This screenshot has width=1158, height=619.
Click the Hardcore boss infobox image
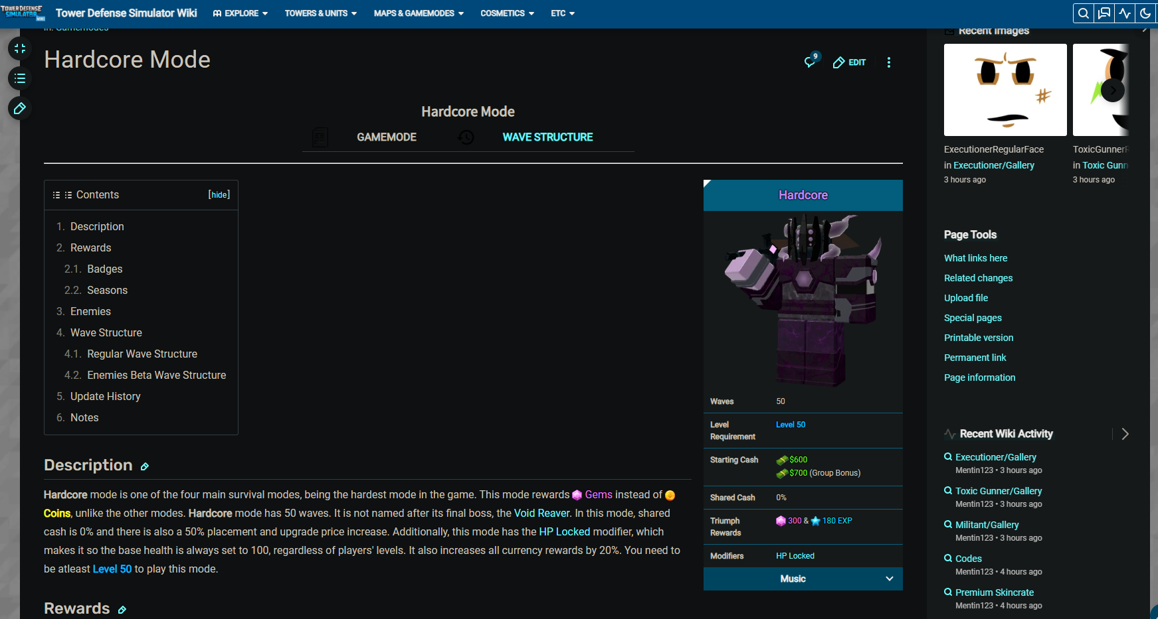point(803,300)
